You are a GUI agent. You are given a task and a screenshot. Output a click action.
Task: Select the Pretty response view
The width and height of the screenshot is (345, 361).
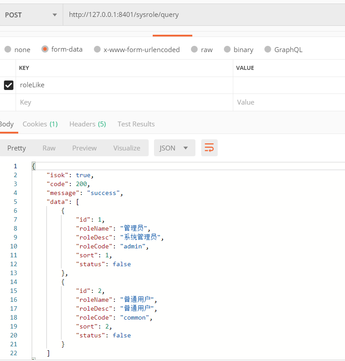pyautogui.click(x=16, y=148)
